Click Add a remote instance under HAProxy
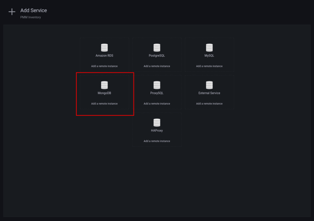The height and width of the screenshot is (221, 314). click(157, 141)
